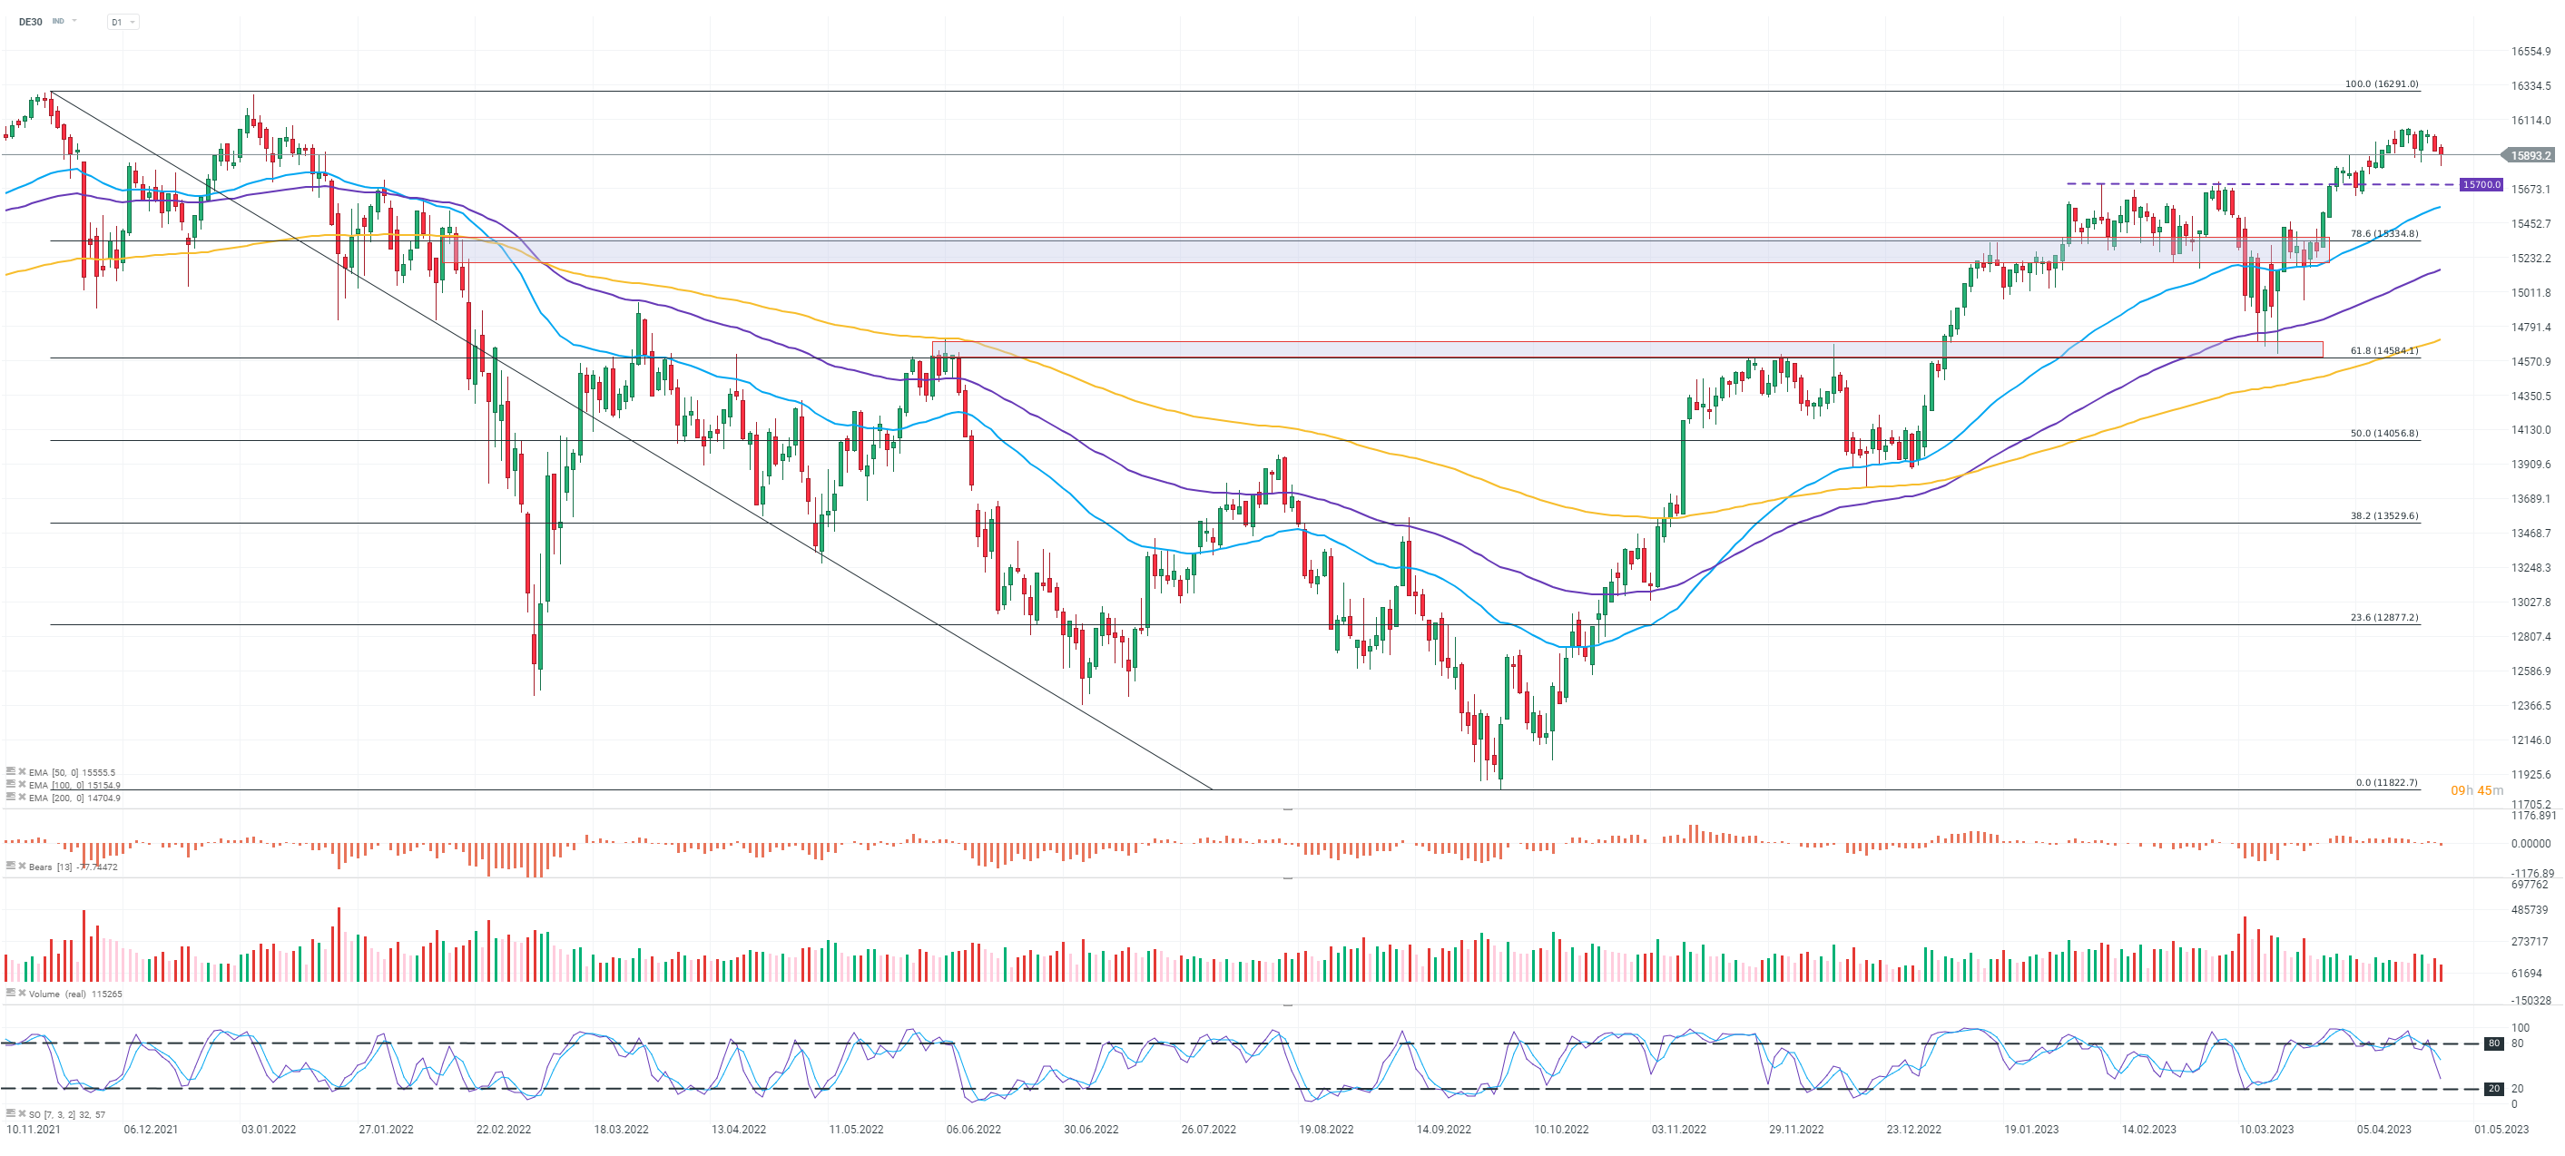This screenshot has height=1156, width=2565.
Task: Select the stochastic 80 level marker
Action: (x=2493, y=1043)
